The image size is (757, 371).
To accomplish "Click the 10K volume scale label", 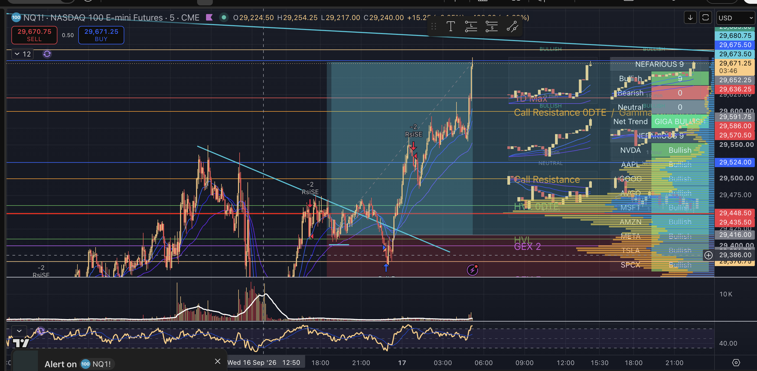I will coord(726,294).
